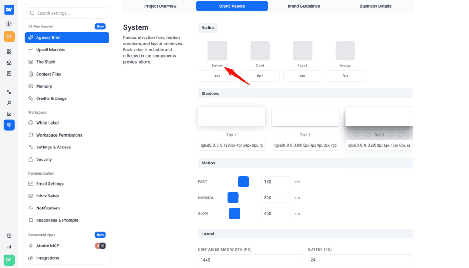Select the Brand Assets tab
Image resolution: width=469 pixels, height=268 pixels.
pyautogui.click(x=232, y=6)
